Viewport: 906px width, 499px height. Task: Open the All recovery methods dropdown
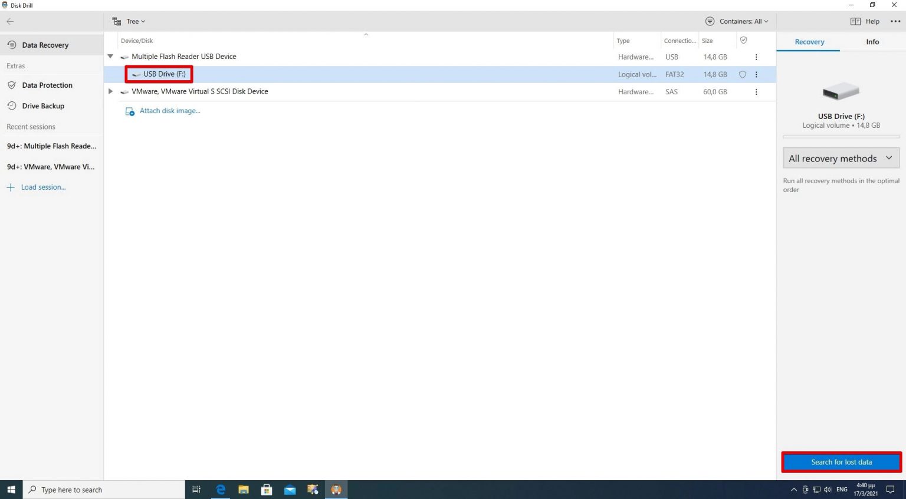(x=841, y=158)
